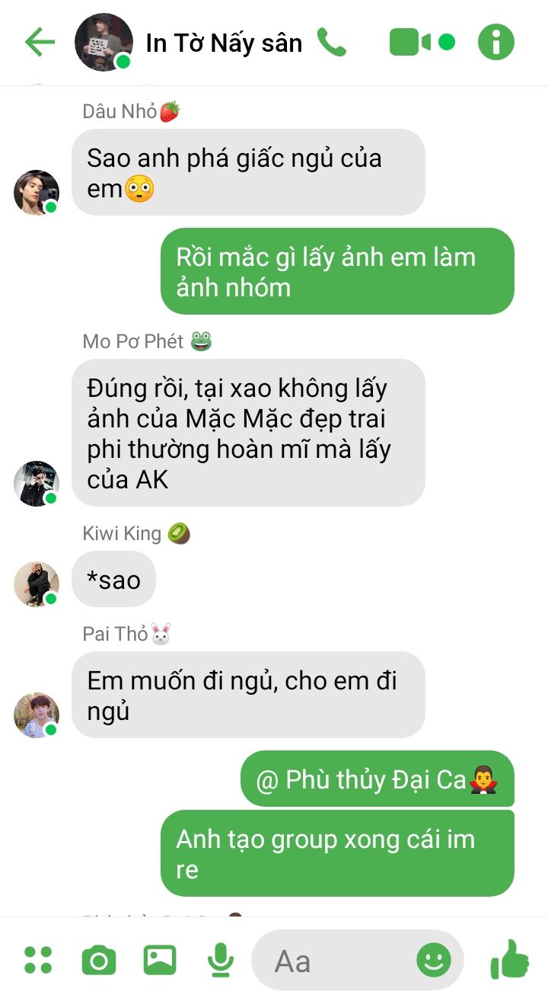Image resolution: width=548 pixels, height=998 pixels.
Task: Select the 'Anh tạo group xong cái im re' message
Action: pyautogui.click(x=337, y=853)
